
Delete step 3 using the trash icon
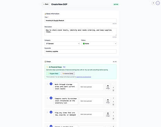pyautogui.click(x=113, y=119)
